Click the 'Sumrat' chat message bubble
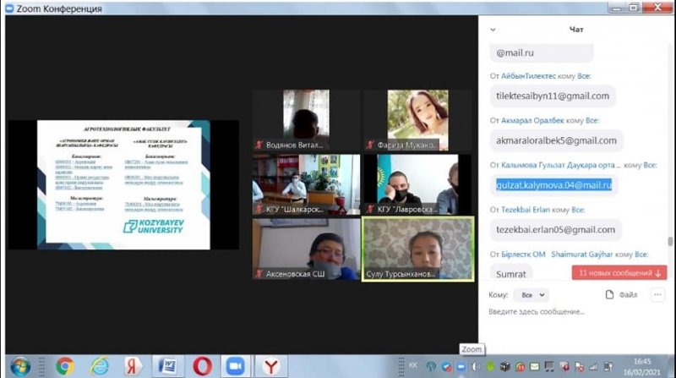The width and height of the screenshot is (676, 378). (511, 273)
